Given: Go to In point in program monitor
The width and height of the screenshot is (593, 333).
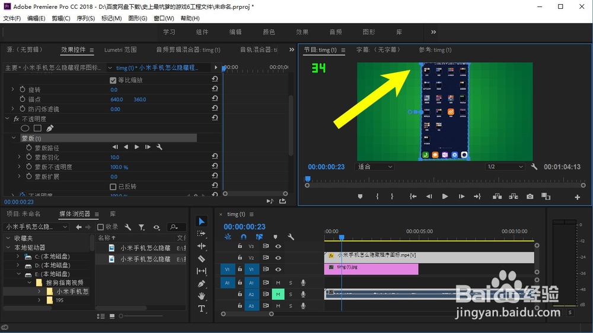Looking at the screenshot, I should (x=413, y=196).
